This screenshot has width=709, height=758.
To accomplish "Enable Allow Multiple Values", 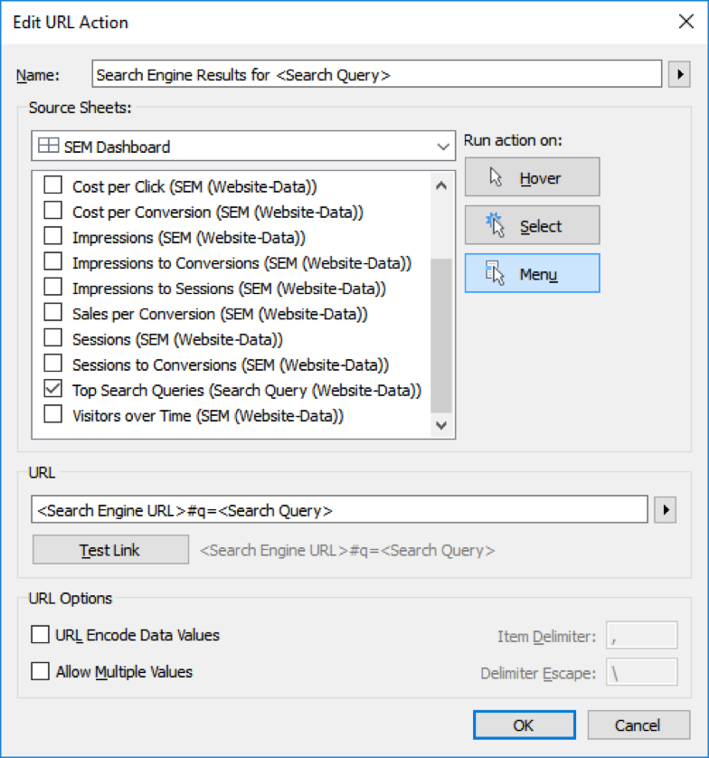I will tap(40, 671).
